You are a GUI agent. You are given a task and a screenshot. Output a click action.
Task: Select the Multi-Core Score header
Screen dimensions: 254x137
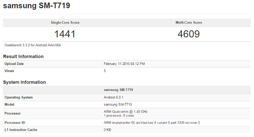[189, 22]
